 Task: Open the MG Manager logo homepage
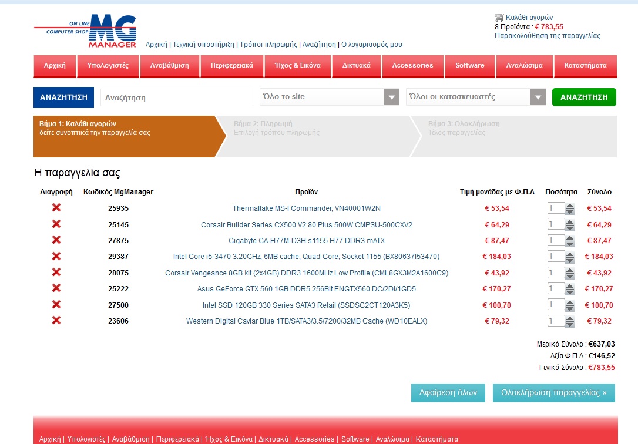(85, 31)
